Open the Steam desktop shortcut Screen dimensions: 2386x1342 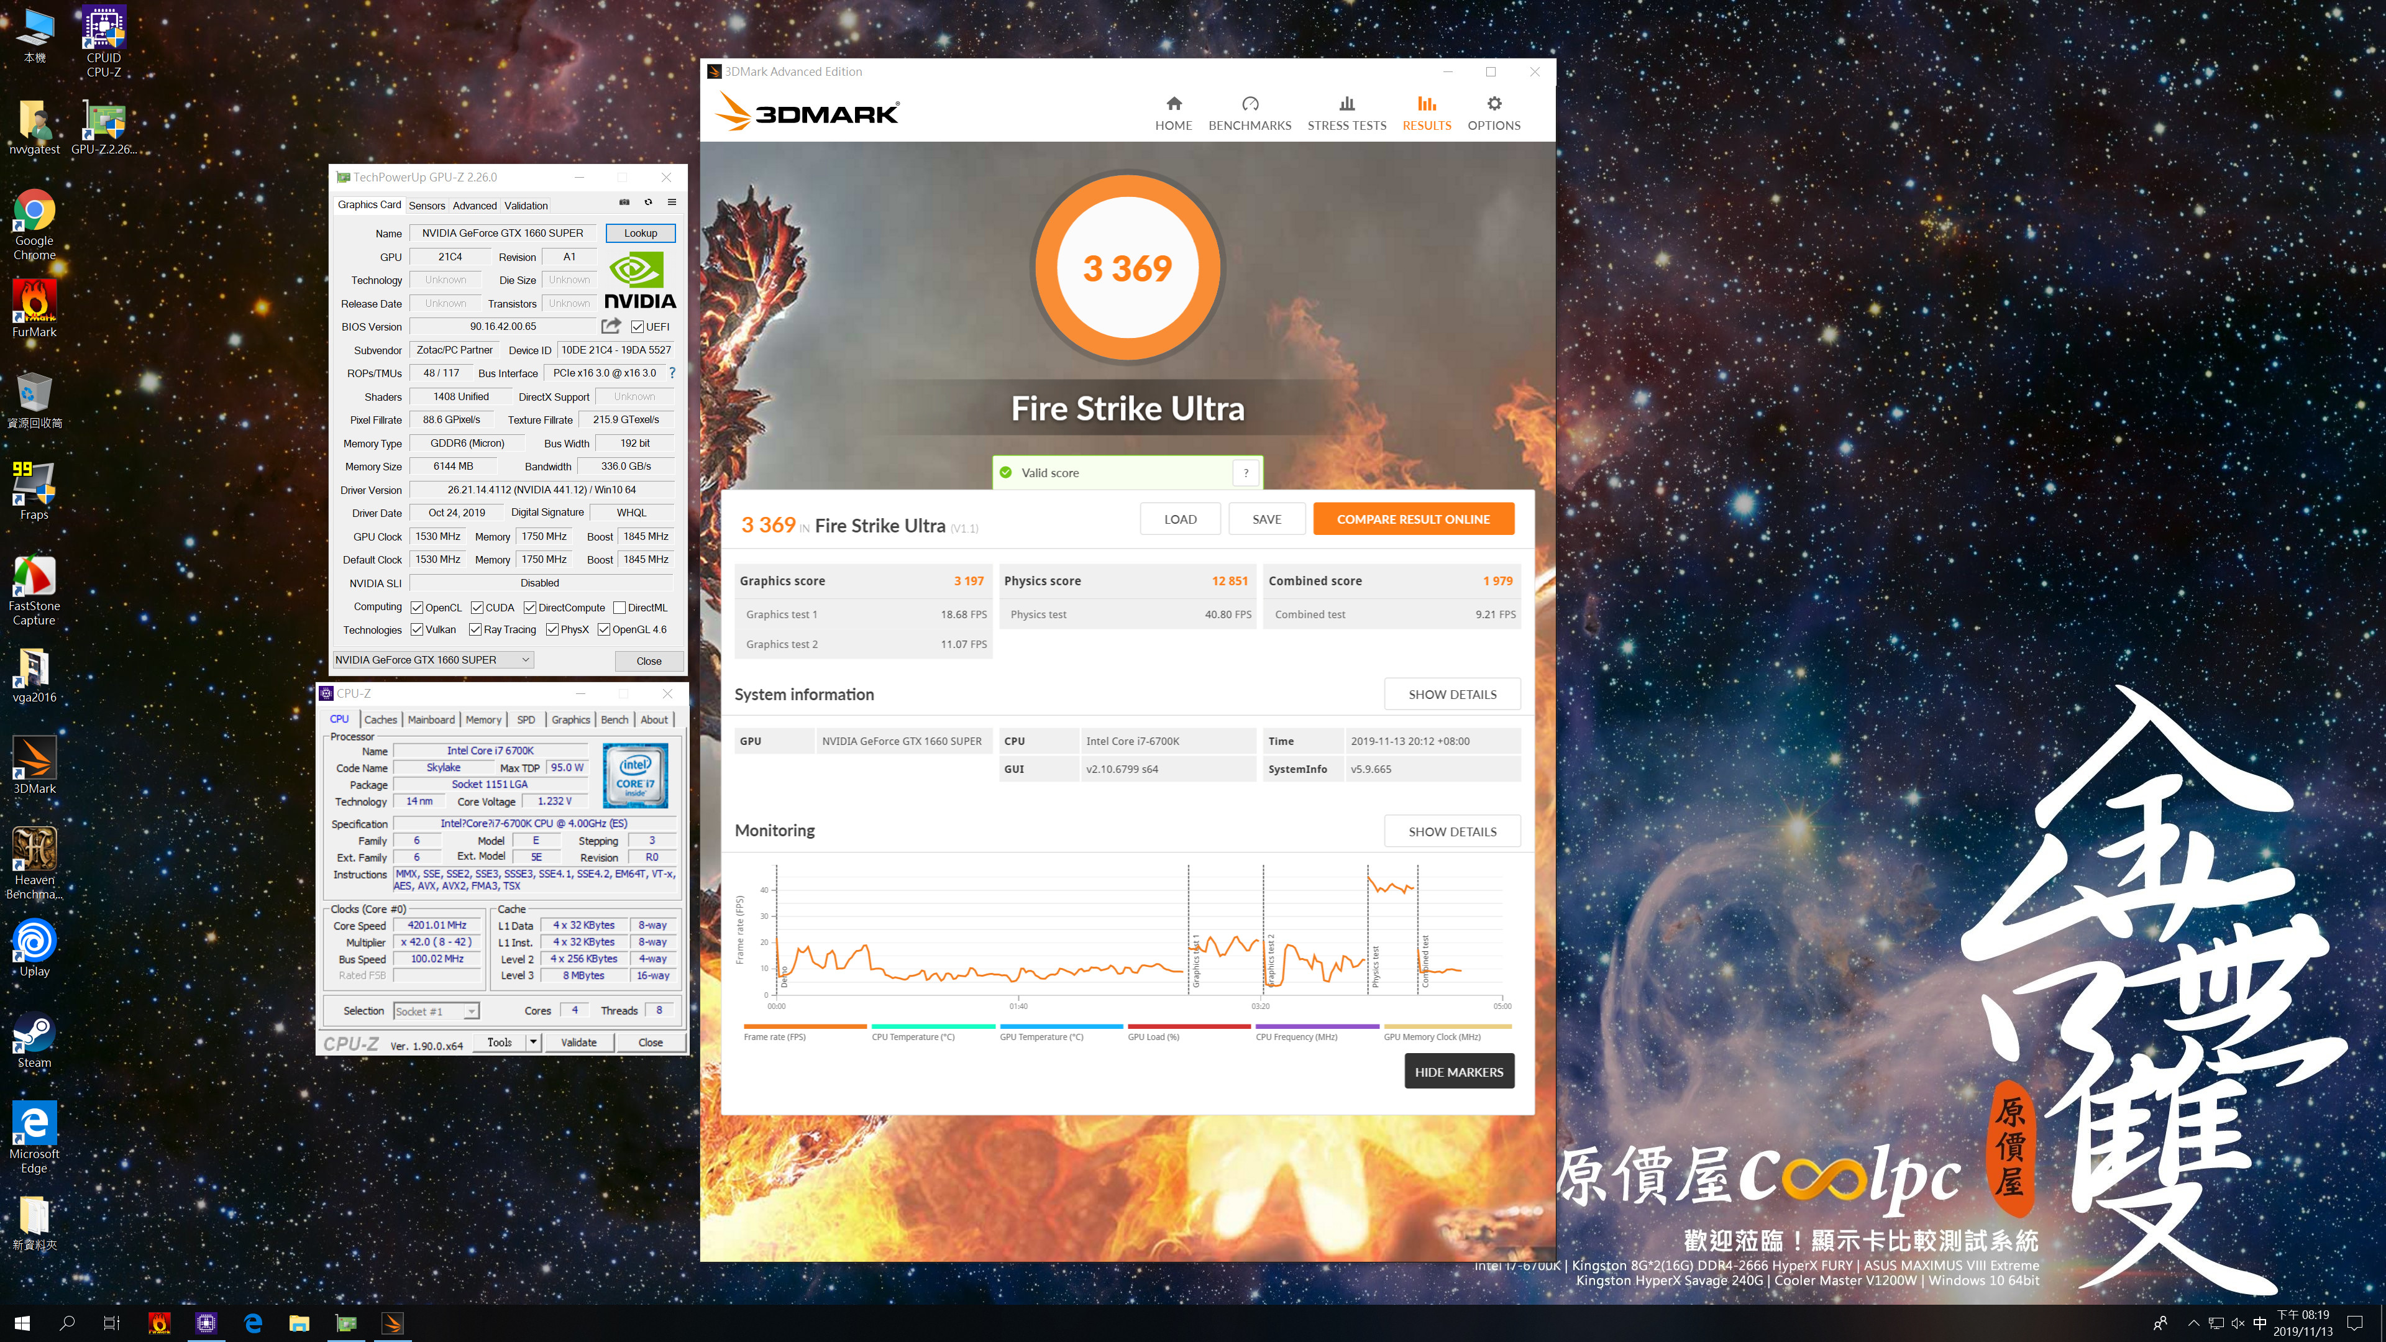click(34, 1040)
